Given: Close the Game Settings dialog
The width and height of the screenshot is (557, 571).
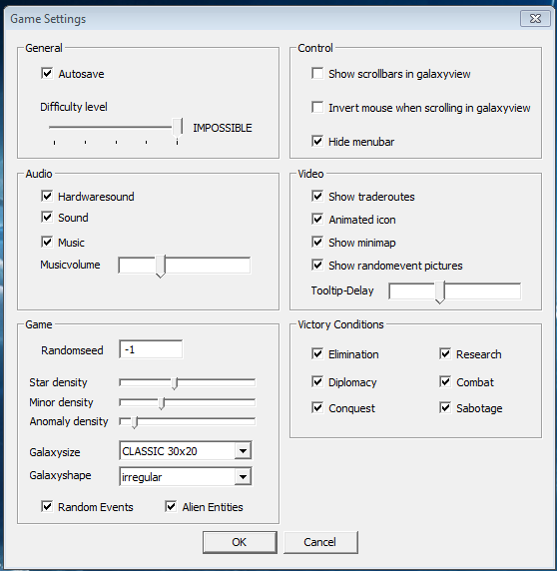Looking at the screenshot, I should (535, 19).
